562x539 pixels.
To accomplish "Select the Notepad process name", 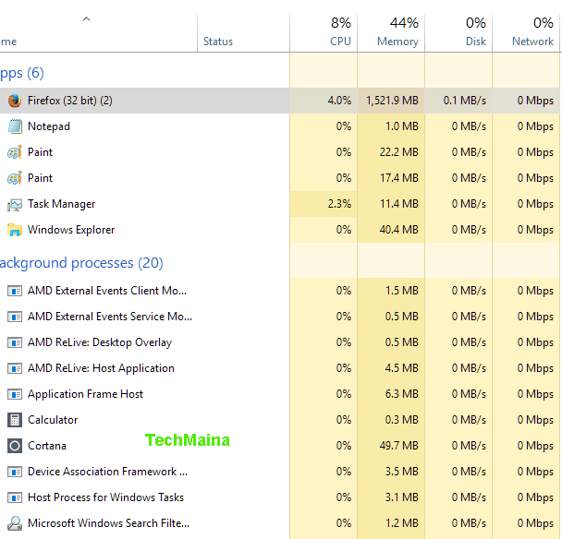I will tap(49, 126).
